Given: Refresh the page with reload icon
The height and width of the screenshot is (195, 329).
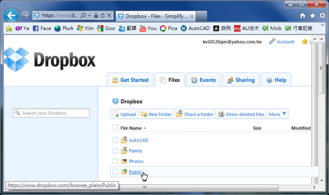Looking at the screenshot, I should coord(102,16).
